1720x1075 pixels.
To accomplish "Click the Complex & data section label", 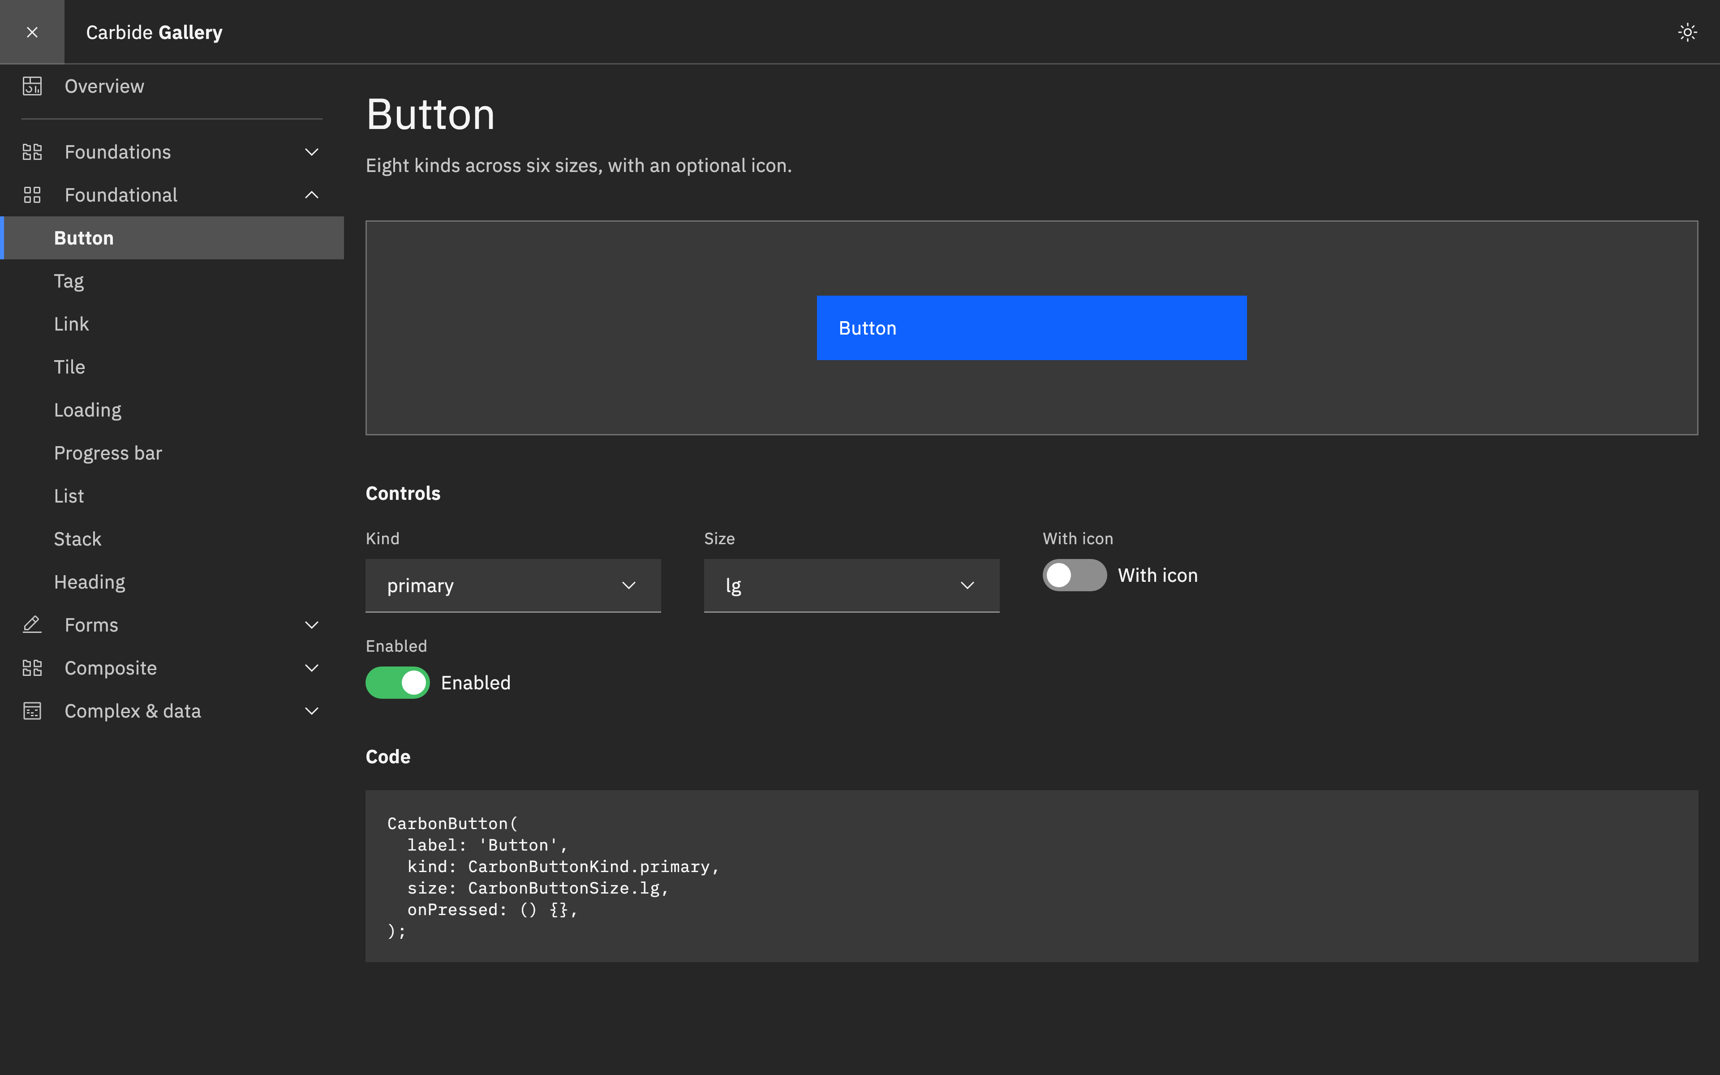I will [133, 710].
